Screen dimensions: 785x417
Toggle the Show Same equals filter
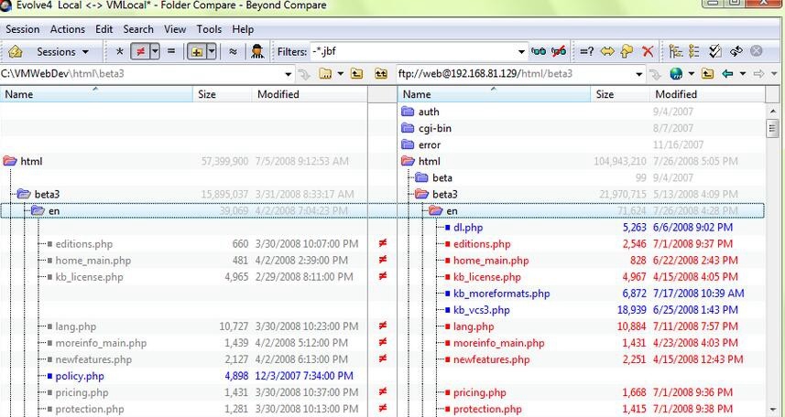click(x=171, y=51)
